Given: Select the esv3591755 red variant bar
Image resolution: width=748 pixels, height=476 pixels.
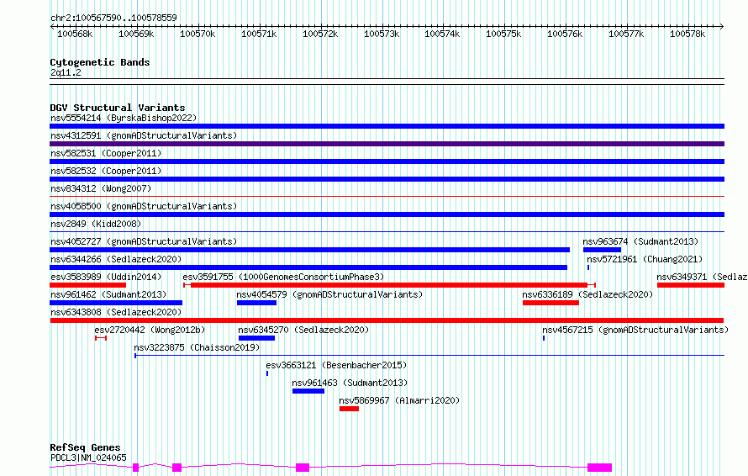Looking at the screenshot, I should coord(389,285).
